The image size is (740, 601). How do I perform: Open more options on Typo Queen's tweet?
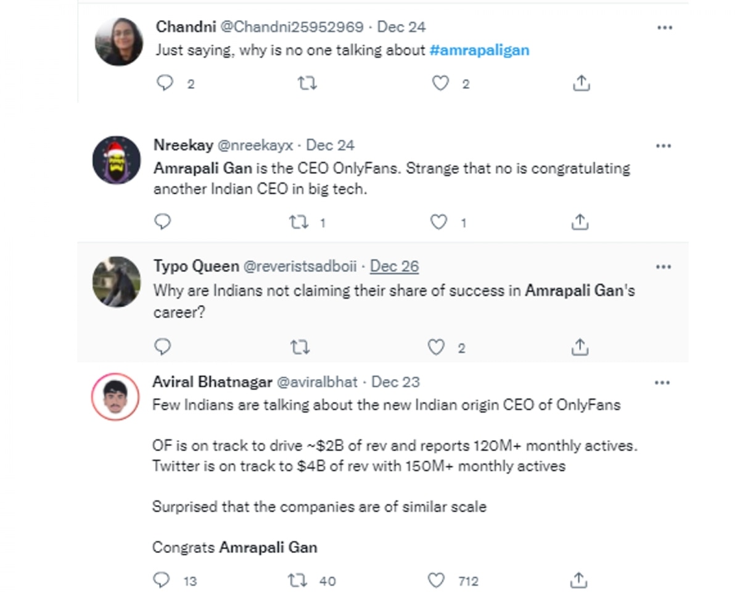(663, 267)
